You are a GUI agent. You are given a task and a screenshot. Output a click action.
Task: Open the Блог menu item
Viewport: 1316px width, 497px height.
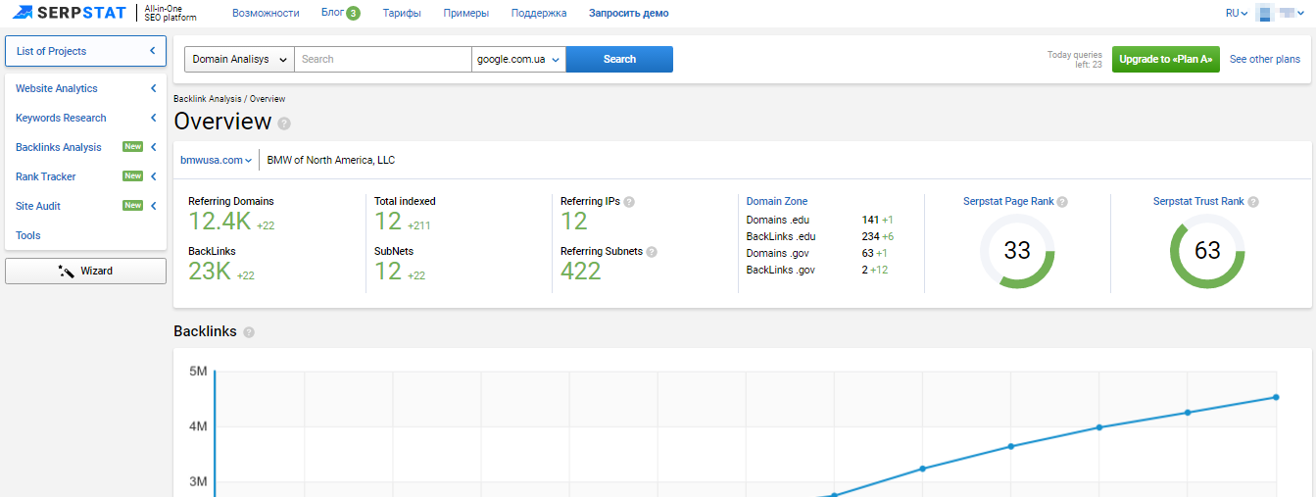point(332,13)
